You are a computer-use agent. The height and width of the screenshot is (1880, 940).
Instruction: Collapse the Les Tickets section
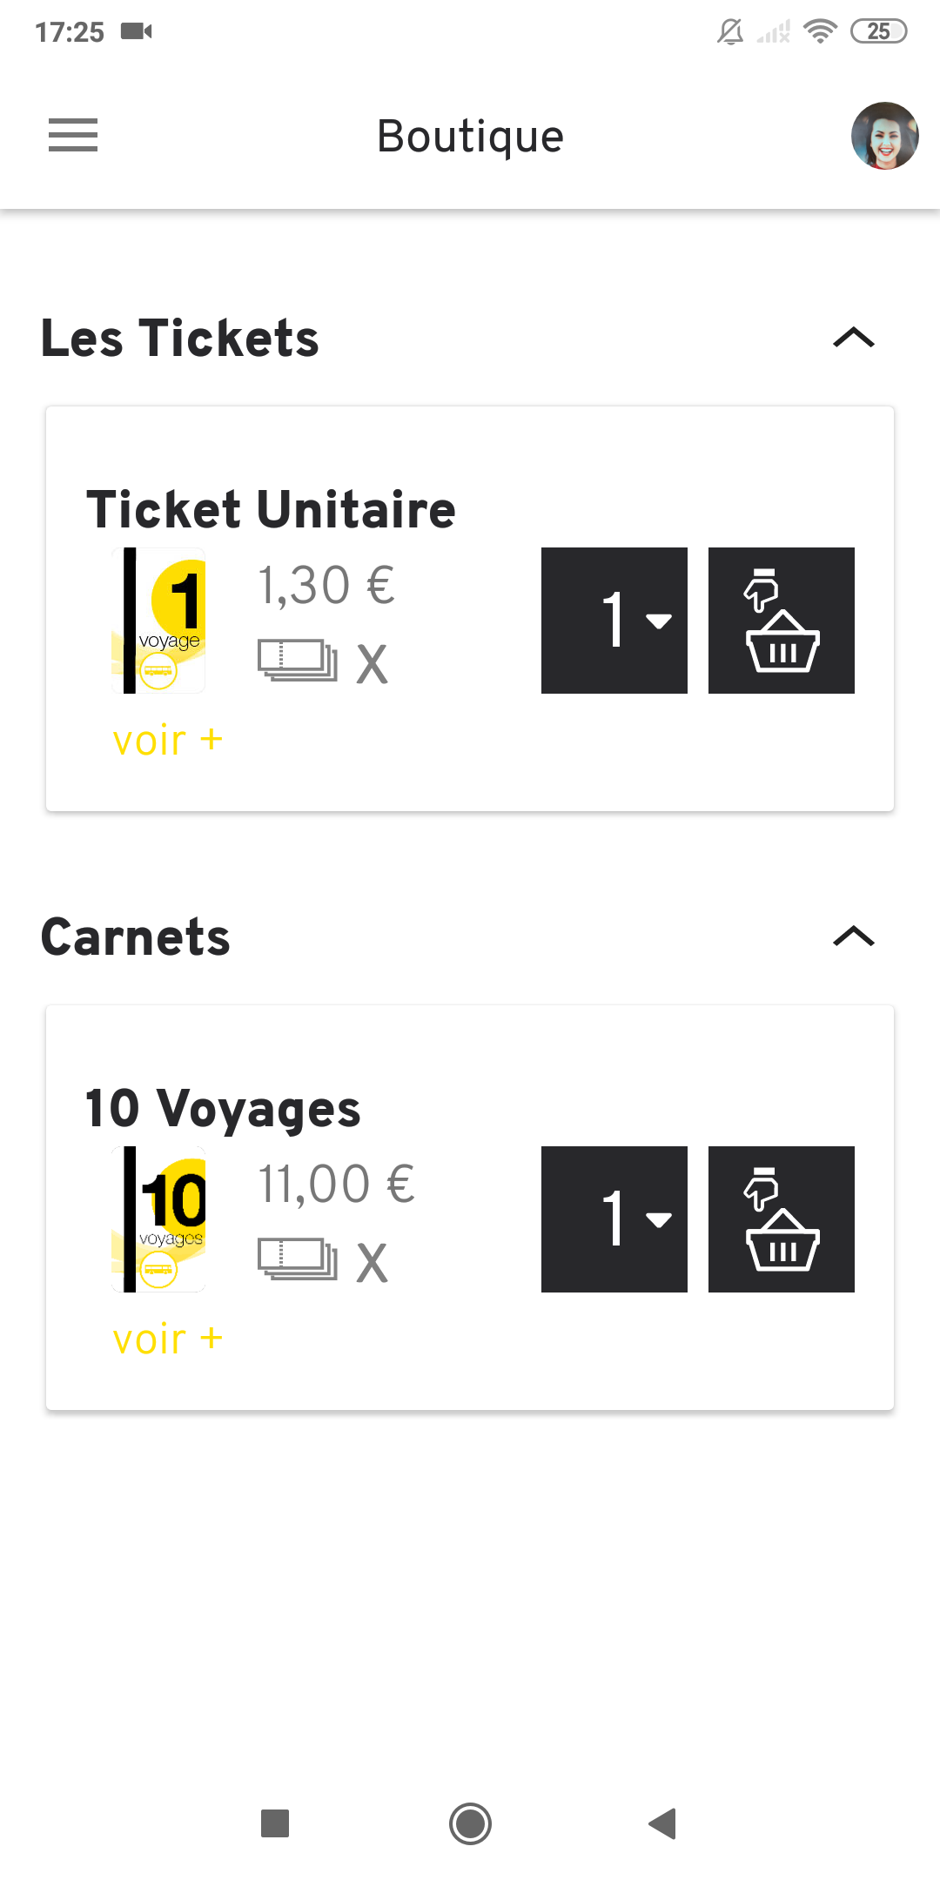coord(853,338)
